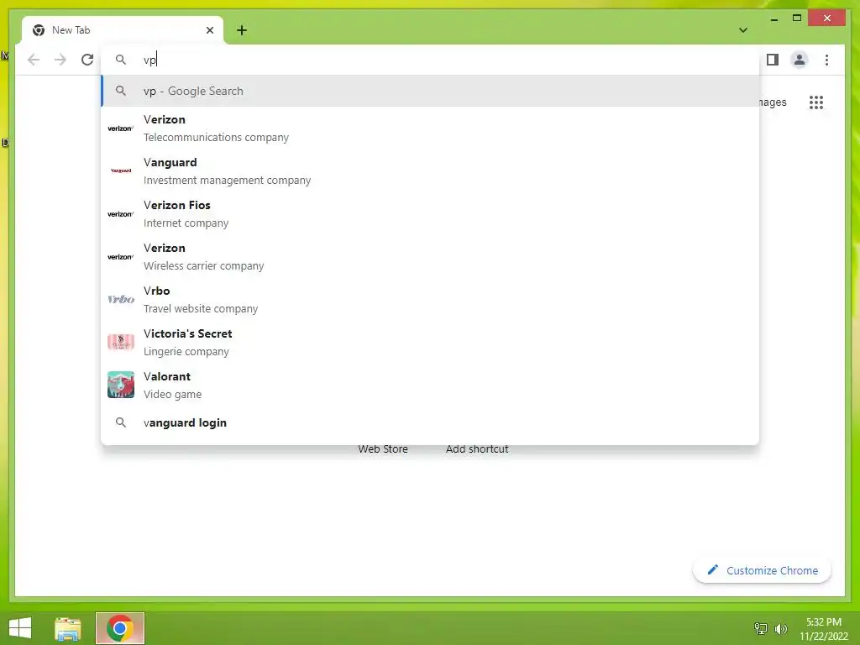Minimize the Chrome window
The width and height of the screenshot is (860, 645).
(773, 18)
